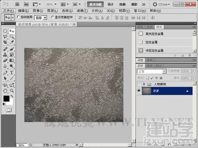Expand the 人物装饰 layer group

pyautogui.click(x=144, y=84)
